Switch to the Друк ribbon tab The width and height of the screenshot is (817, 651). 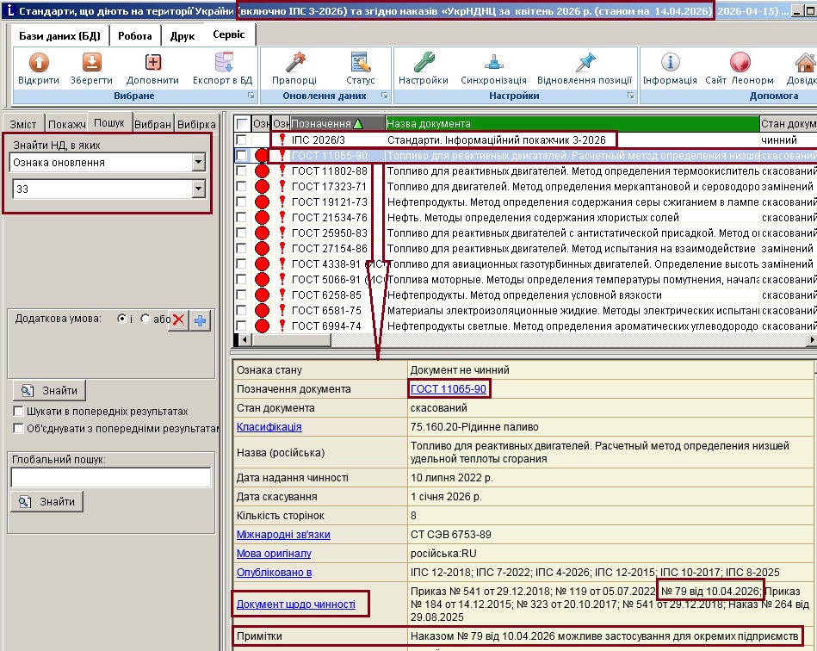click(x=182, y=36)
